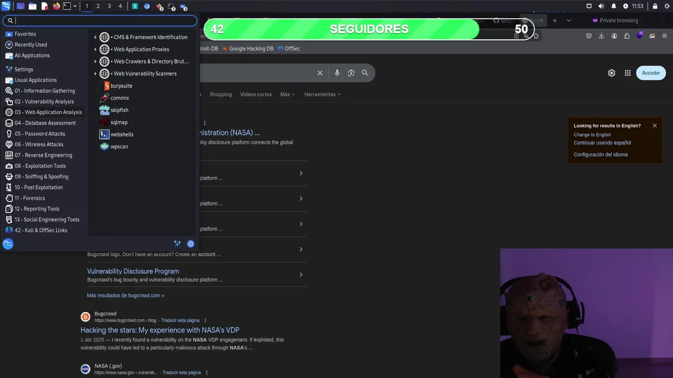This screenshot has width=673, height=378.
Task: Launch commix from the menu
Action: pos(119,98)
